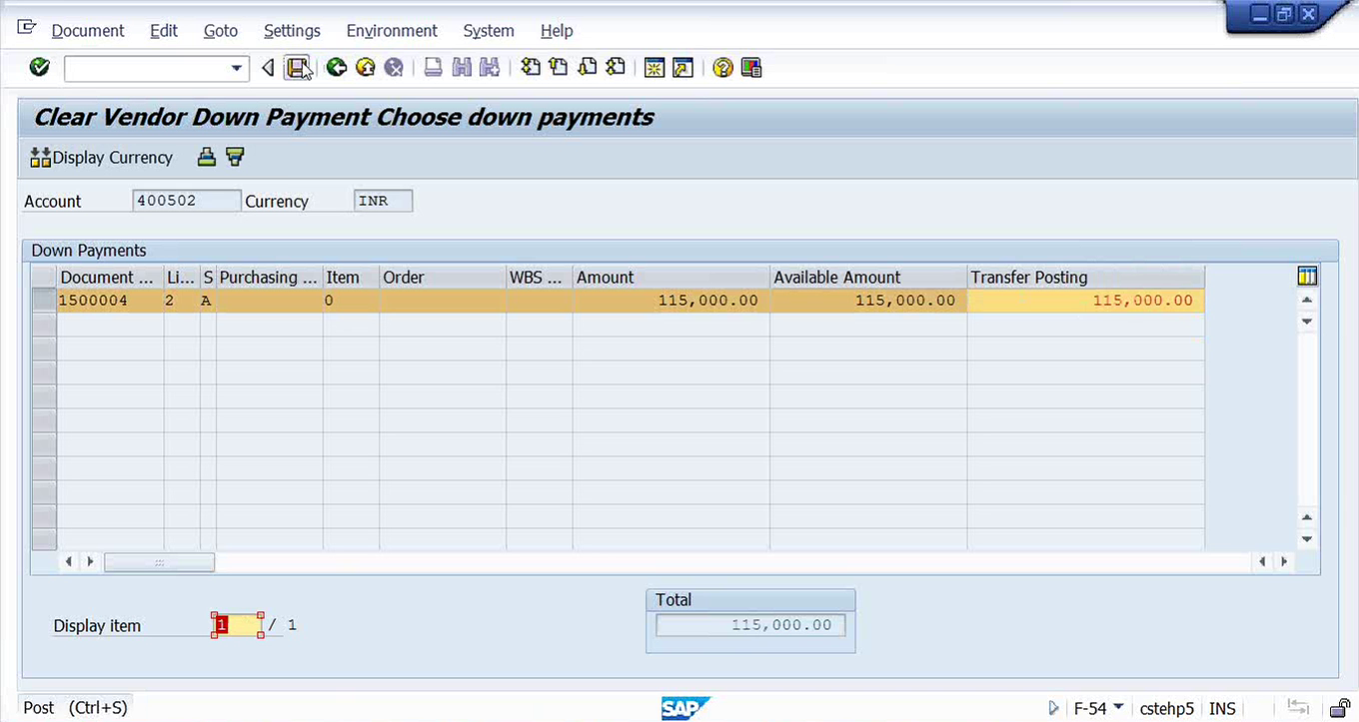Click inside the transaction command field
This screenshot has width=1359, height=722.
pos(147,68)
